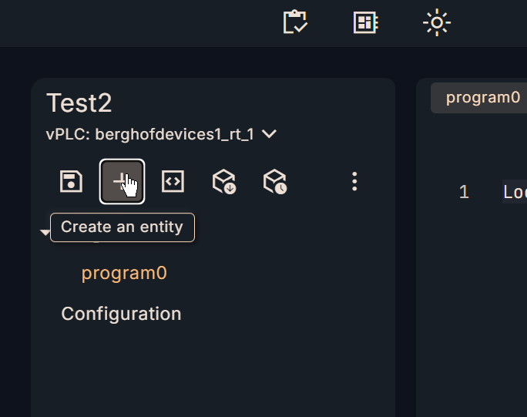
Task: Click the cube with download arrow icon
Action: pos(223,181)
